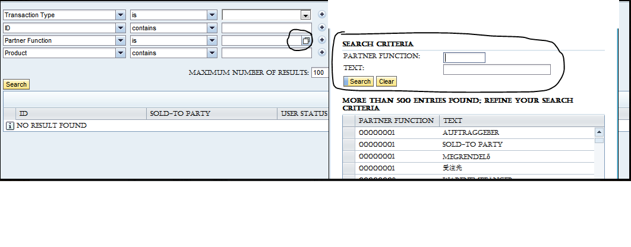Focus the Text field in the popup

tap(497, 69)
